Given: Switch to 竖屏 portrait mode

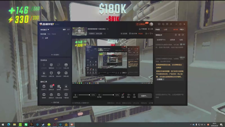Looking at the screenshot, I should point(68,30).
